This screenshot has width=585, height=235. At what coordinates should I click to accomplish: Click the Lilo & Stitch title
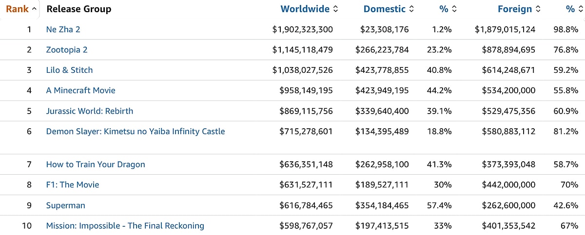pyautogui.click(x=69, y=70)
